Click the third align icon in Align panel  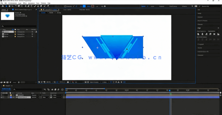click(206, 34)
